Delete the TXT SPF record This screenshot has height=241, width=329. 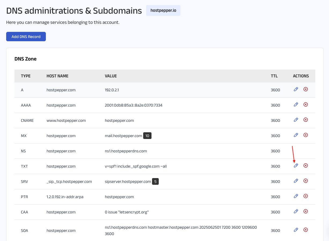tap(305, 165)
